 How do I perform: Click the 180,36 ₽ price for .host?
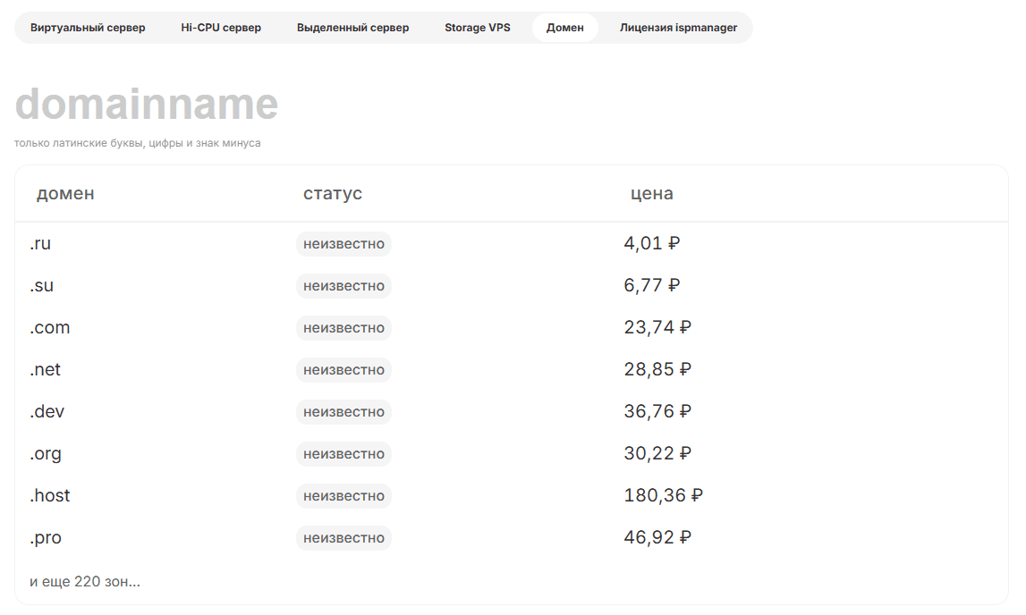pyautogui.click(x=663, y=495)
